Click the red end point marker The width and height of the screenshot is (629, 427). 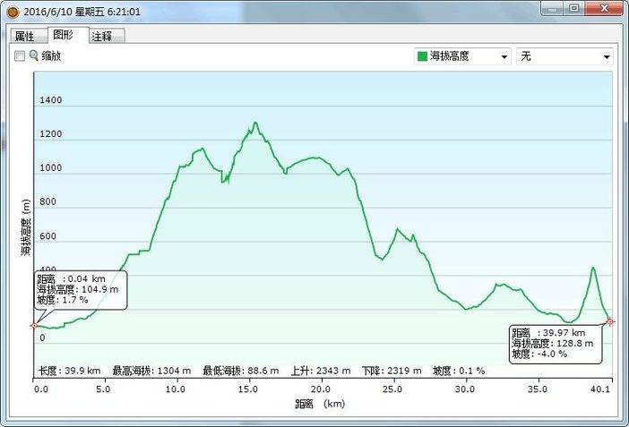[610, 321]
